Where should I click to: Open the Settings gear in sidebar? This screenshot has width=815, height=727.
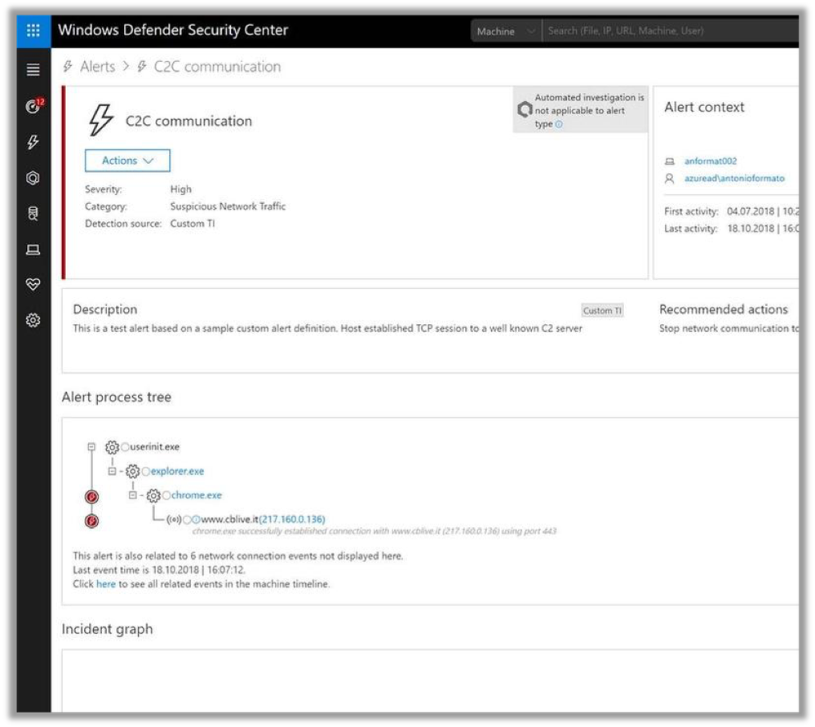(33, 321)
